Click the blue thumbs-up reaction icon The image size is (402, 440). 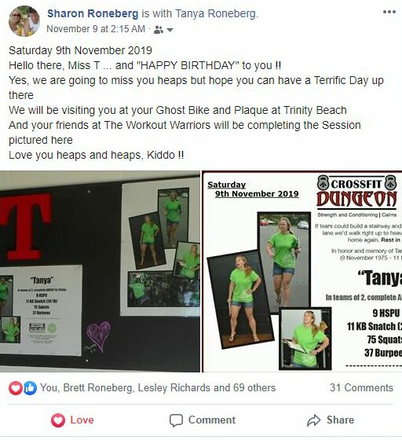click(30, 388)
